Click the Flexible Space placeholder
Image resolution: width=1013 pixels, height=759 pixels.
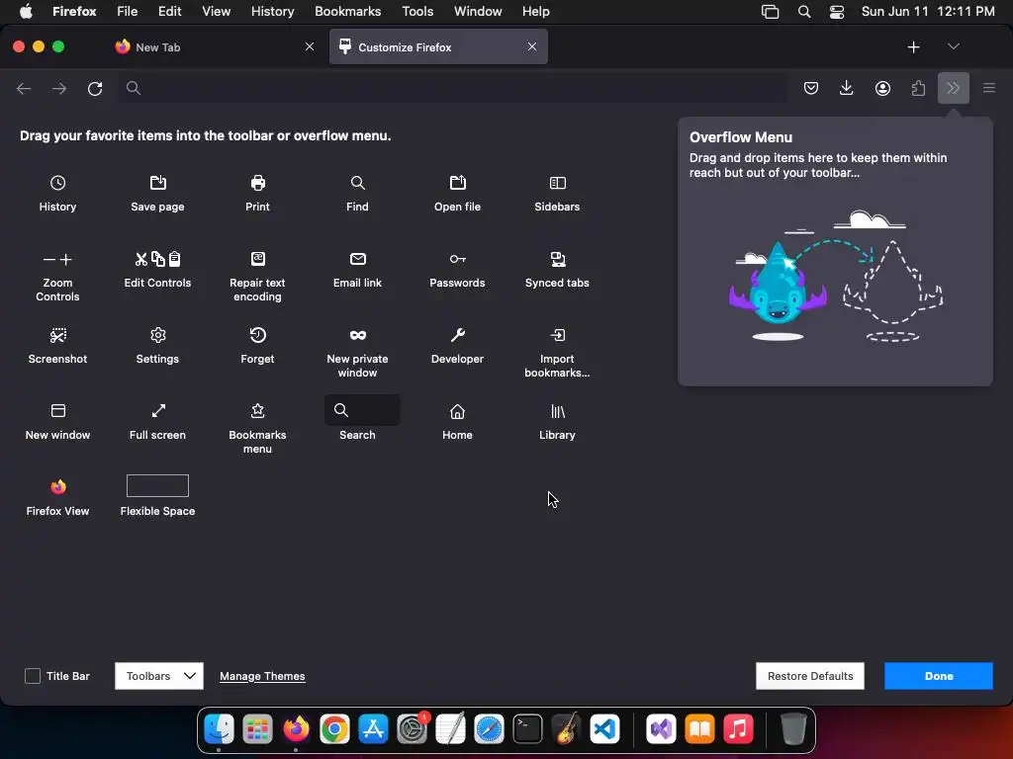[x=157, y=486]
